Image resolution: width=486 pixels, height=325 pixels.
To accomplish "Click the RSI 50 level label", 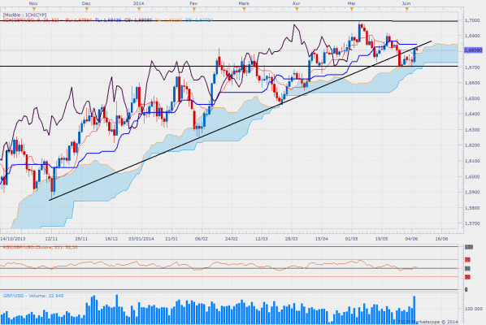I will 467,268.
